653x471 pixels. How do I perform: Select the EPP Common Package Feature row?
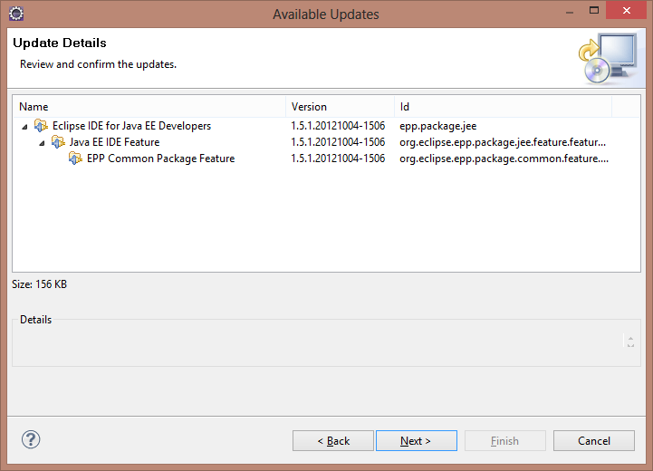(x=160, y=159)
